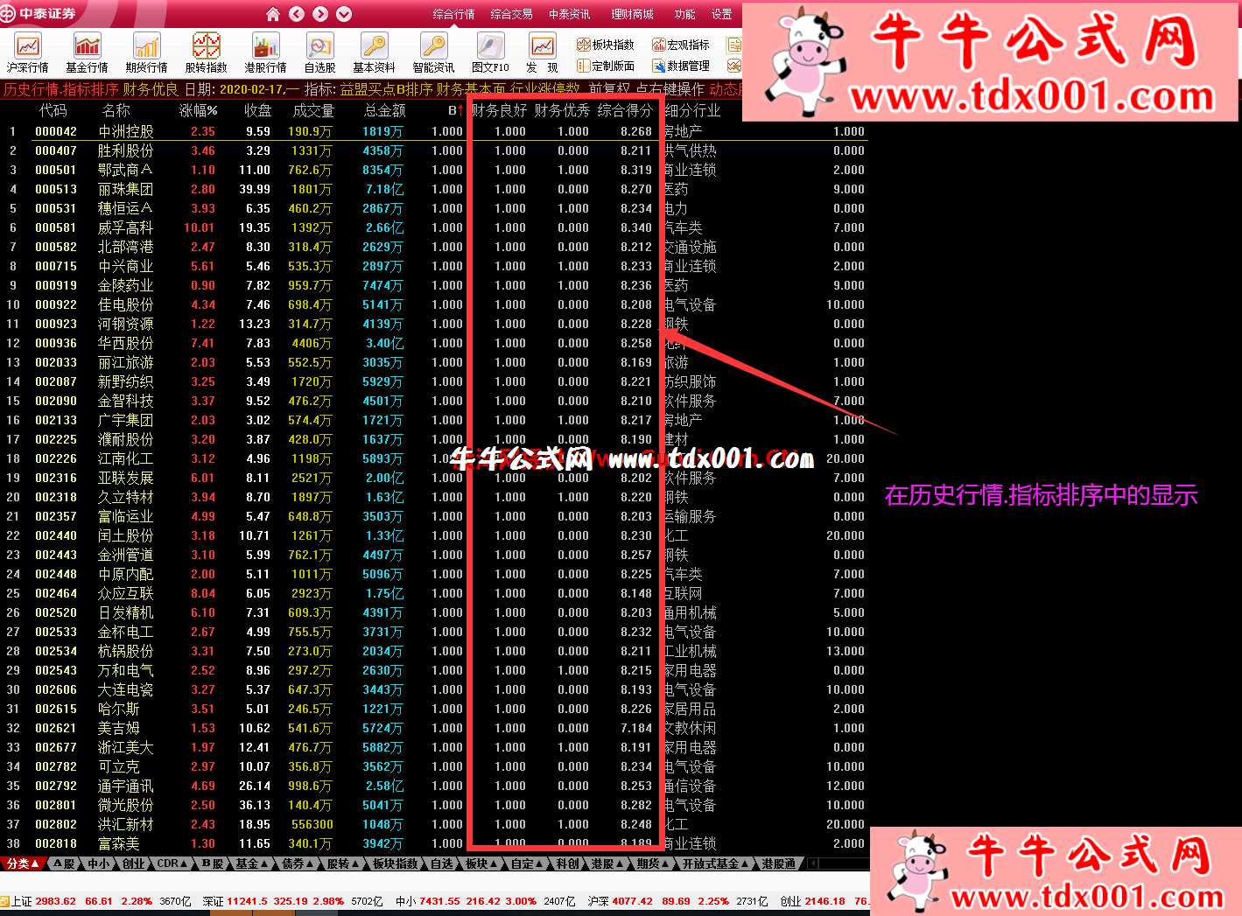Screen dimensions: 1242x916
Task: Select 中小 bottom tab
Action: (98, 864)
